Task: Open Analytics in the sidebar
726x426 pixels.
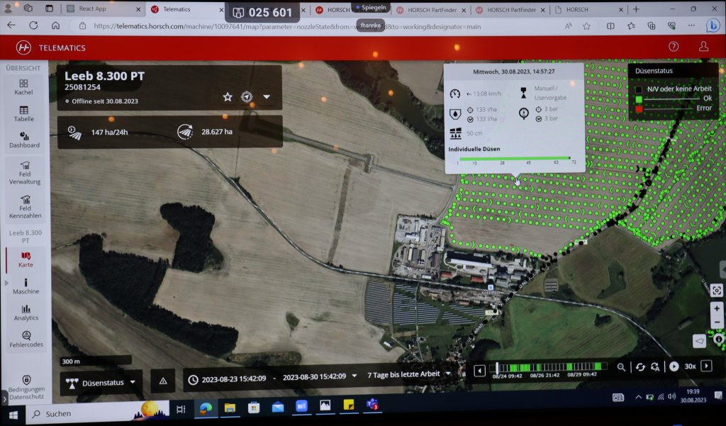Action: pyautogui.click(x=26, y=313)
